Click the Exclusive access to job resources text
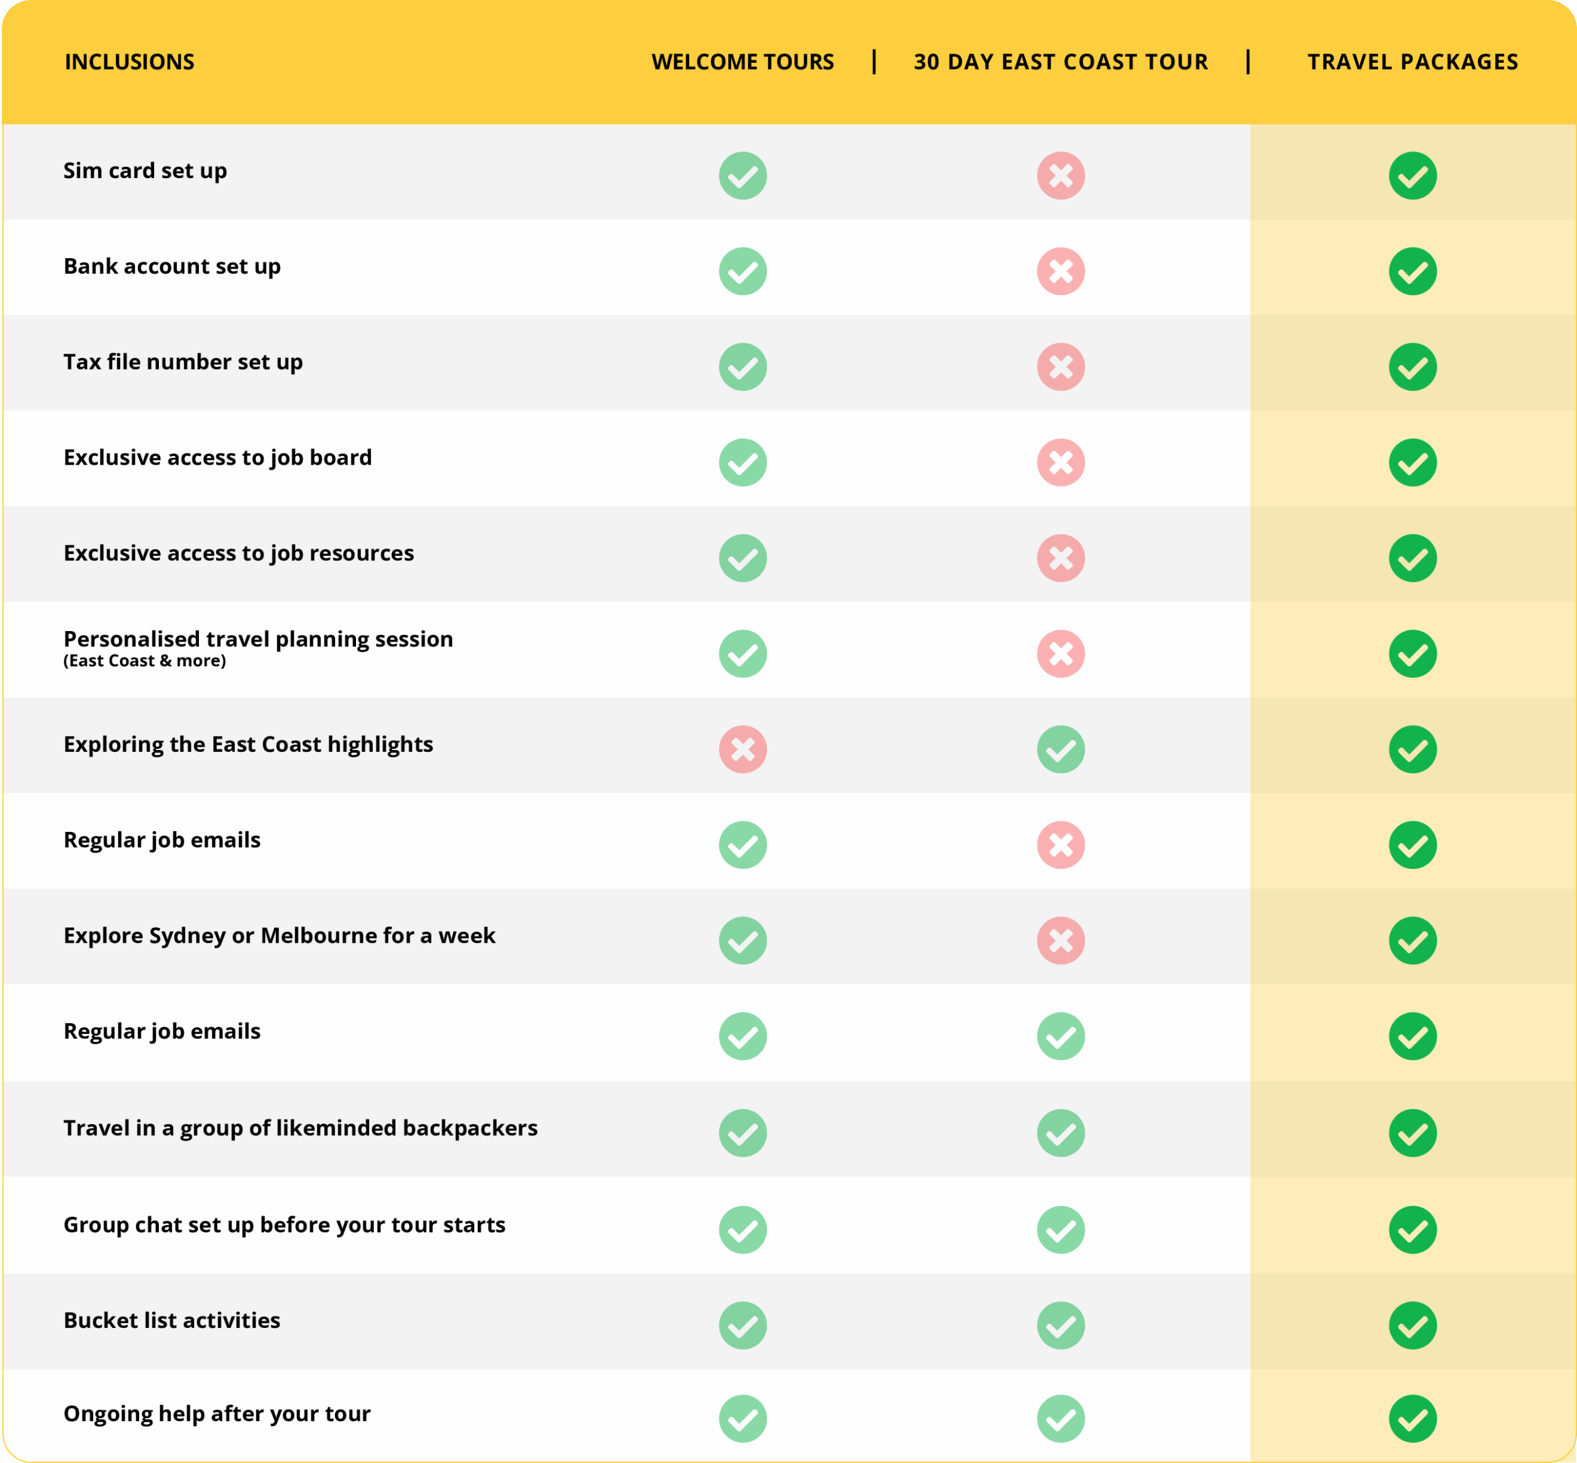 click(x=238, y=553)
